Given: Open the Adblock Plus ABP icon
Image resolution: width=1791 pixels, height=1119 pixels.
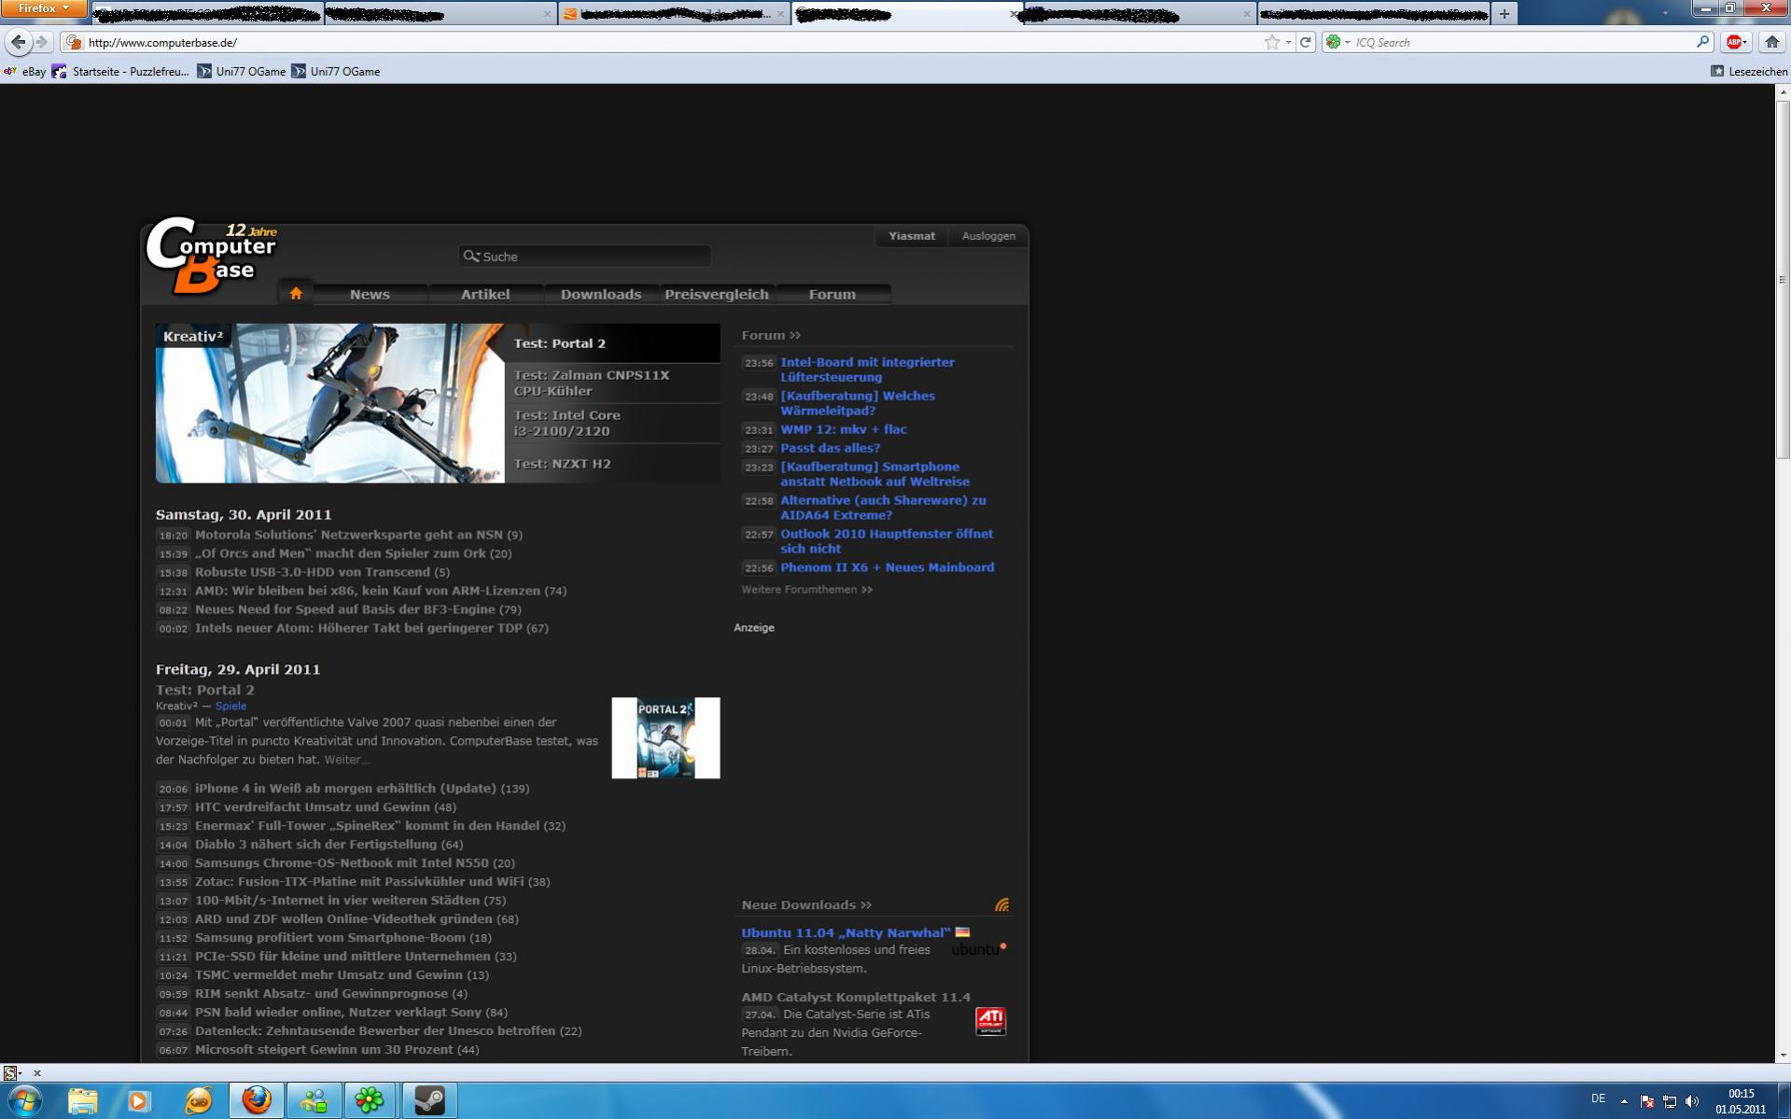Looking at the screenshot, I should [1734, 42].
